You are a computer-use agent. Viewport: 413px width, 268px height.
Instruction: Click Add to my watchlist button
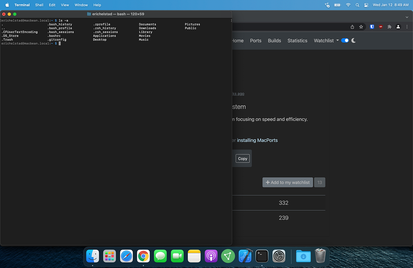click(x=288, y=182)
